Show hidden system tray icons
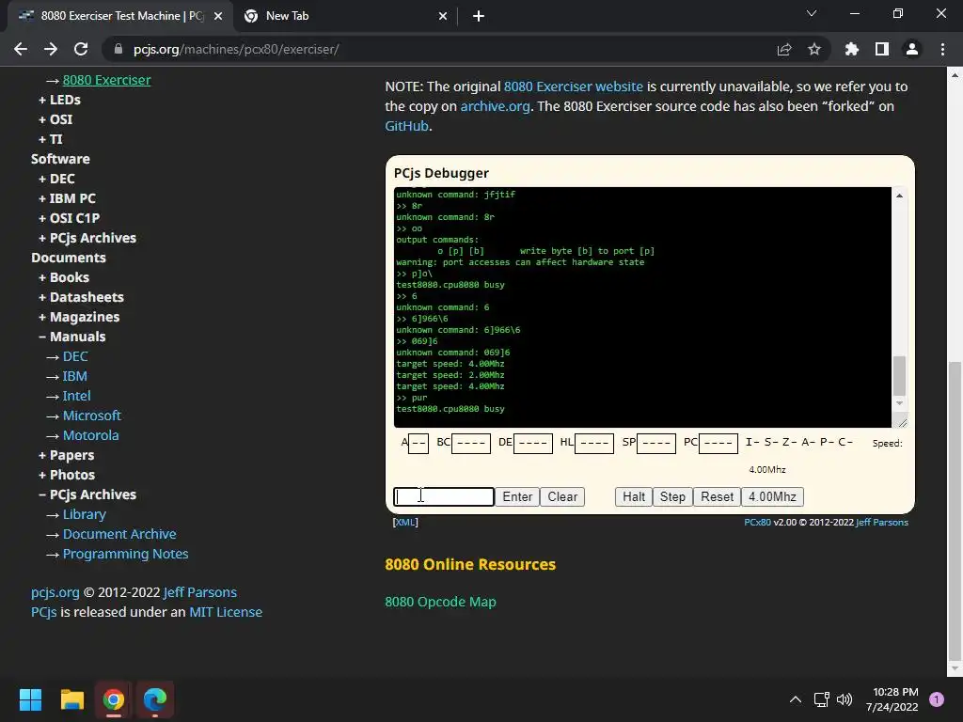This screenshot has width=963, height=722. click(x=796, y=699)
